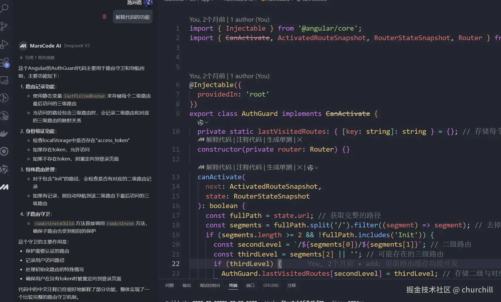Open the Remote Explorer view
Screen dimensions: 501x302
(4, 80)
